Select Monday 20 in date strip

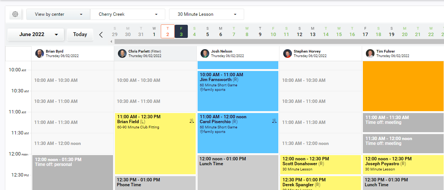405,32
